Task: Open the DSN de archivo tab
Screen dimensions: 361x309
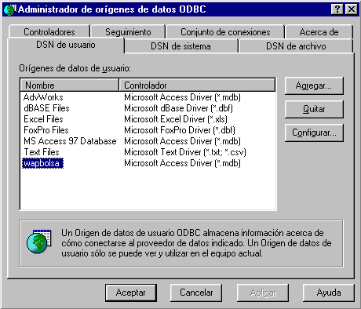Action: point(296,46)
